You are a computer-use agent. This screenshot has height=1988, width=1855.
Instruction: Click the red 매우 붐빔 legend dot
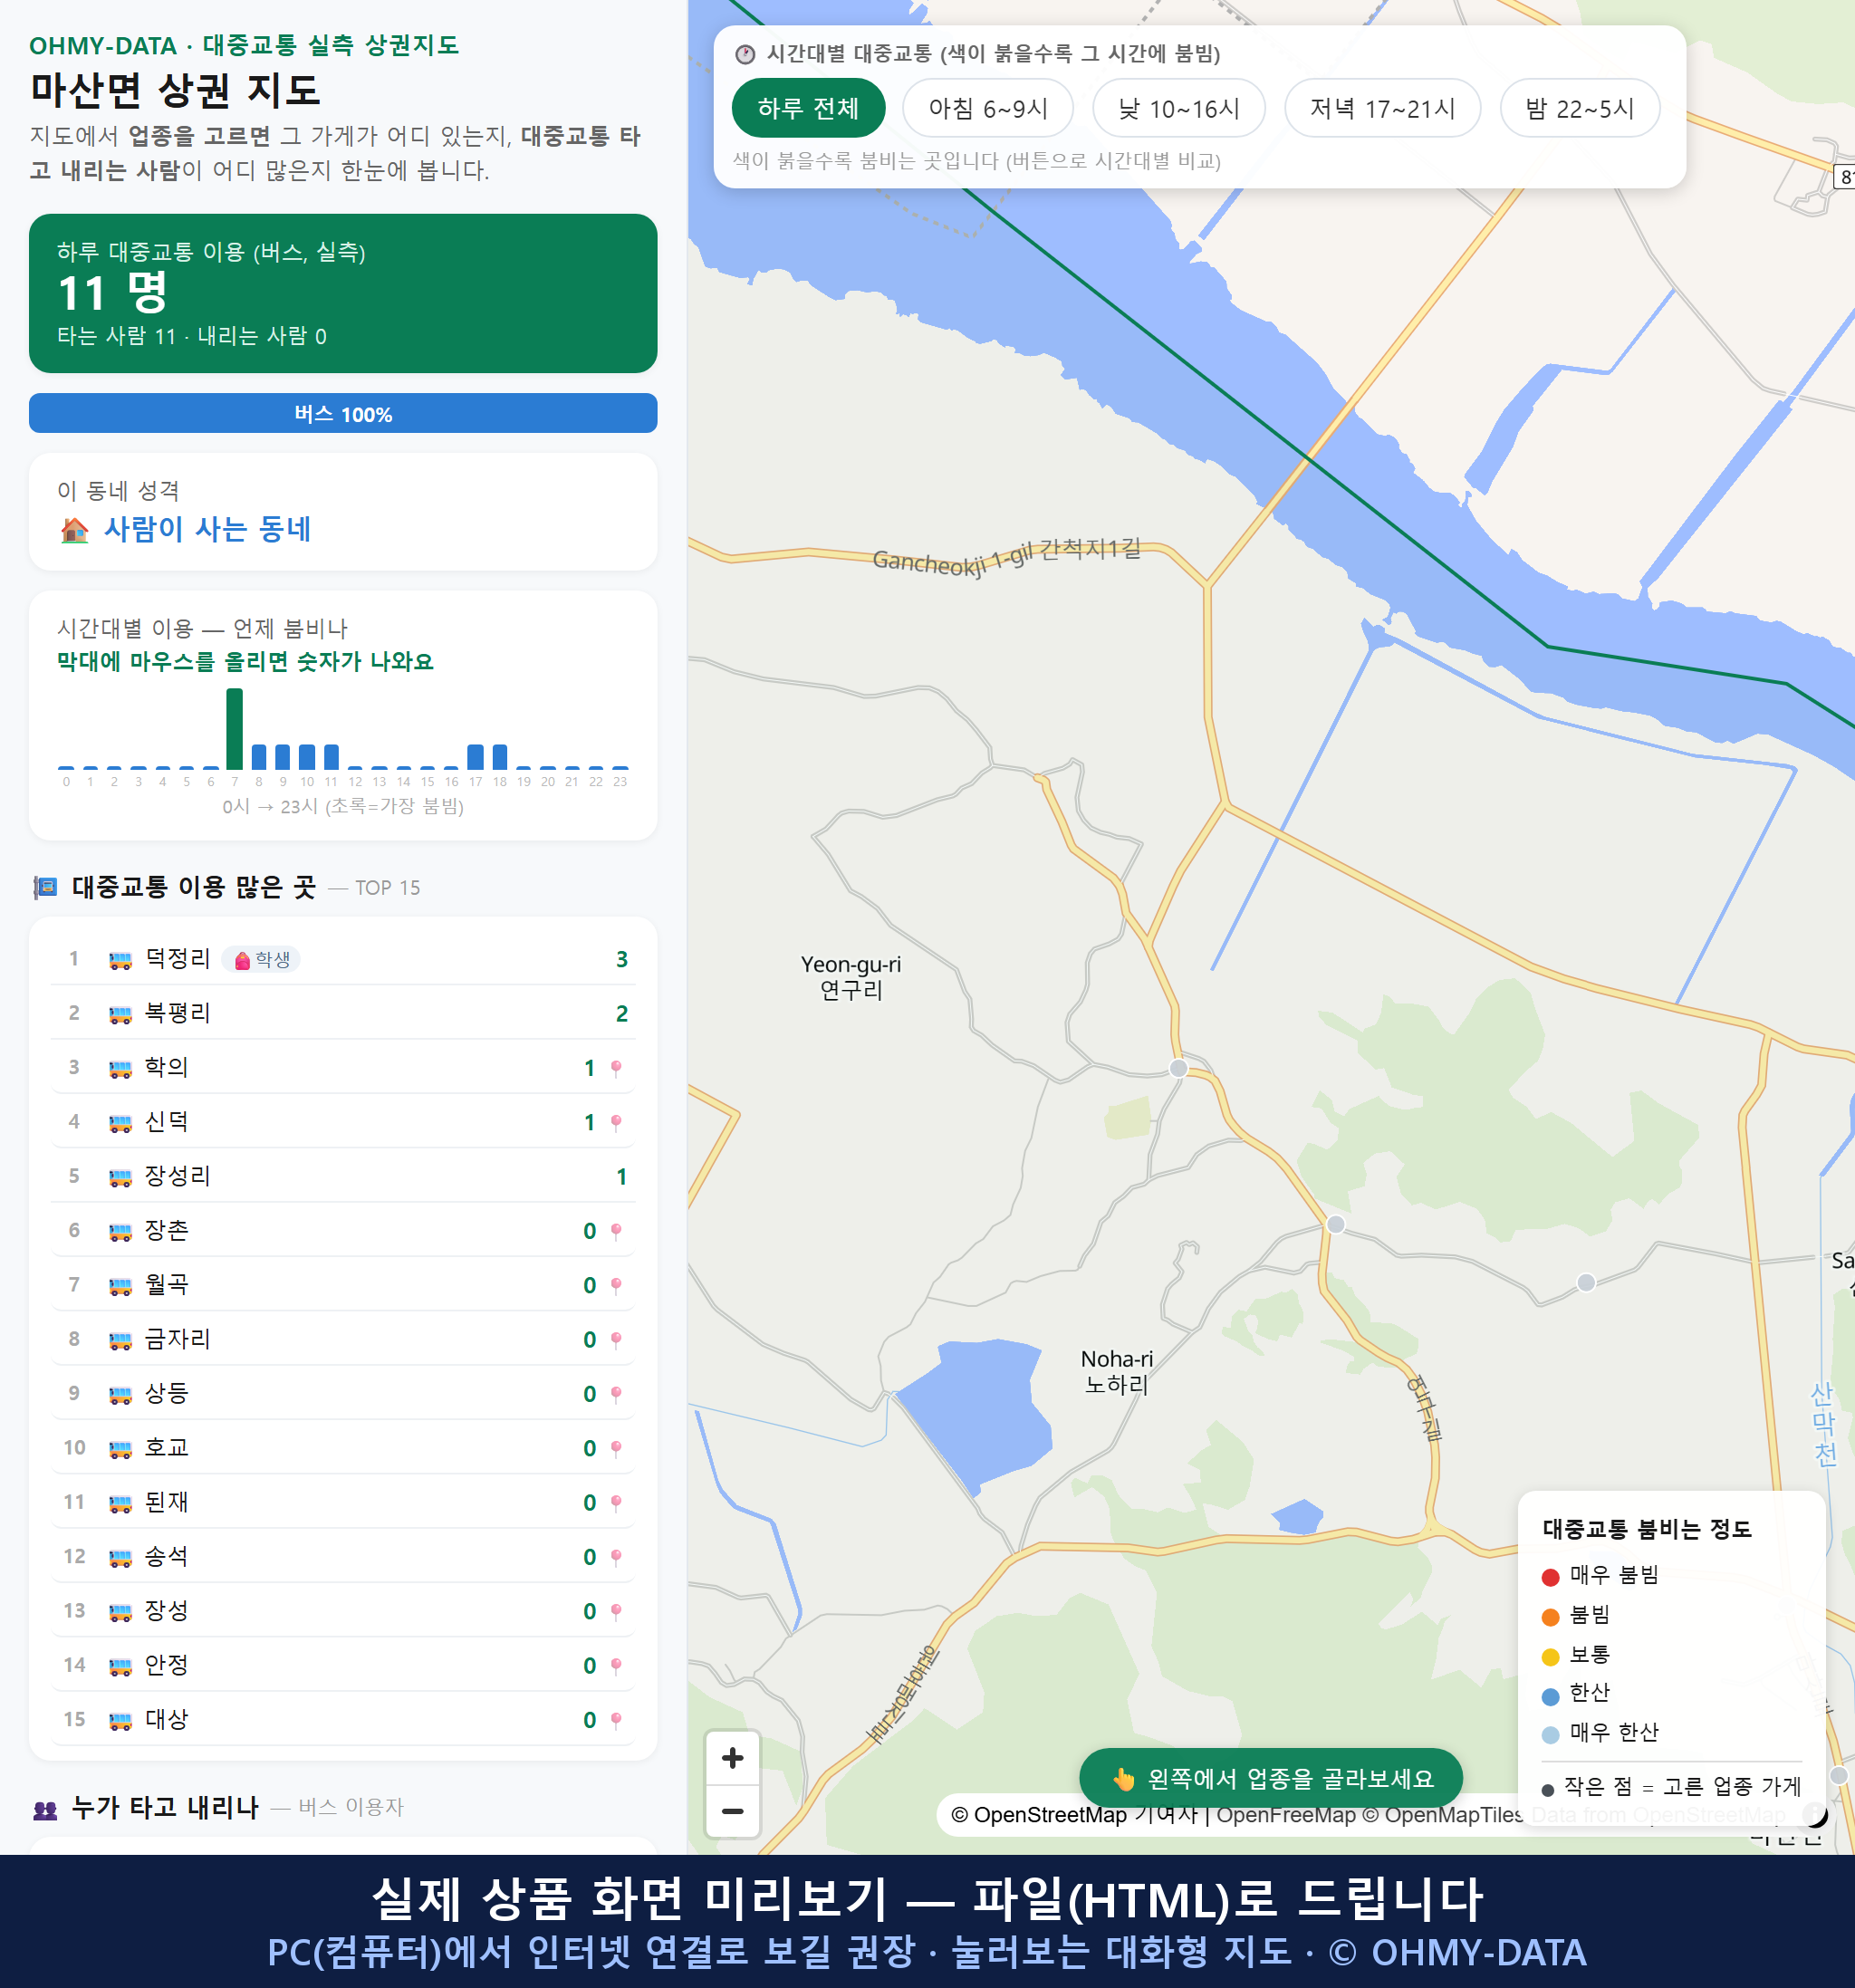coord(1551,1577)
